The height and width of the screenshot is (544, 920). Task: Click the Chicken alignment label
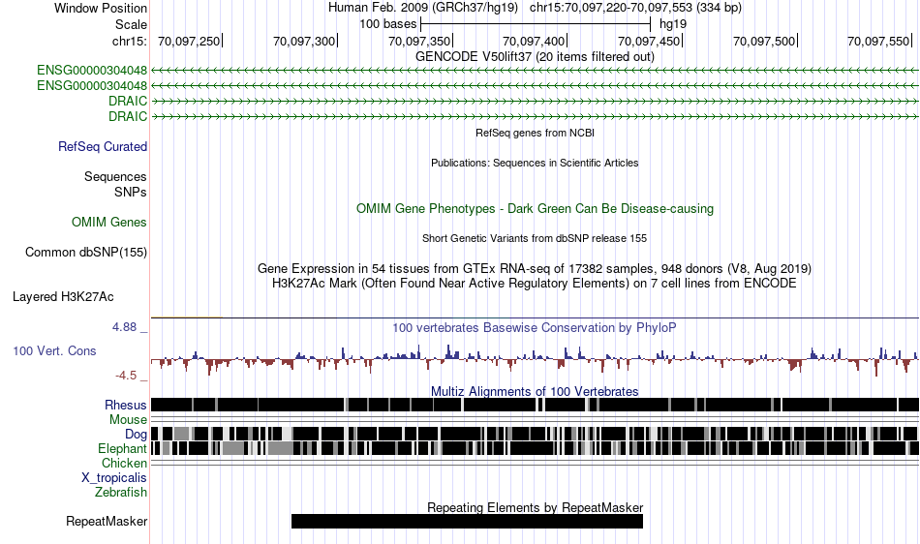point(124,463)
